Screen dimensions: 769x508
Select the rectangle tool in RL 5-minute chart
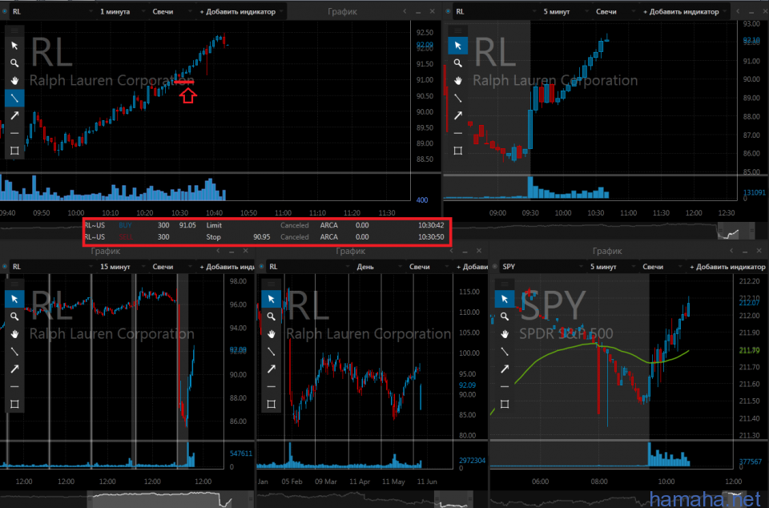(457, 151)
